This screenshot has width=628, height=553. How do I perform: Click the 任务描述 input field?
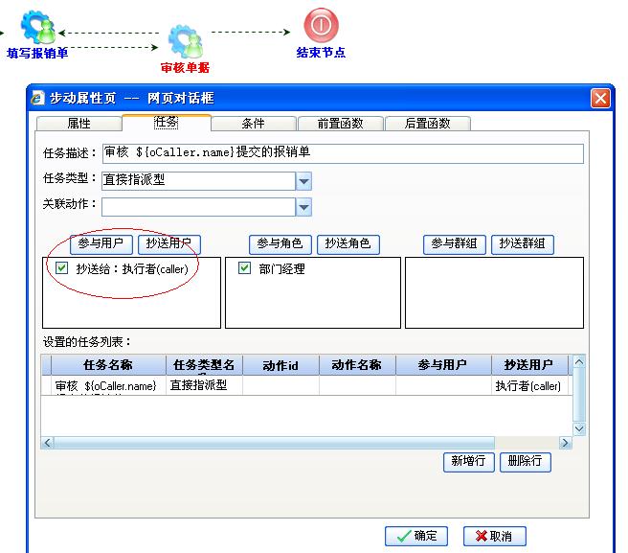(343, 153)
